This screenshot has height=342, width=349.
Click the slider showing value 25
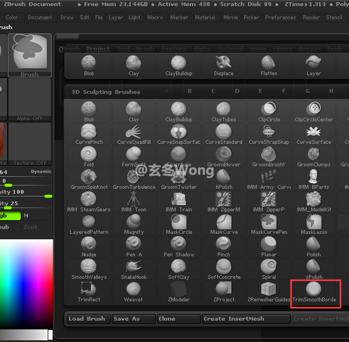pos(26,205)
